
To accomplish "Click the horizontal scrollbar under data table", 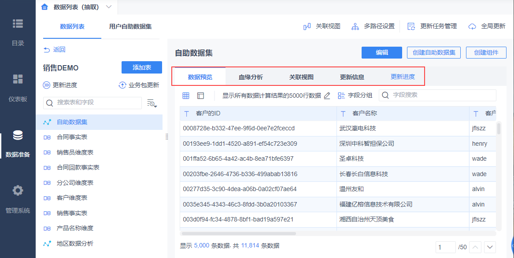I will [x=239, y=234].
